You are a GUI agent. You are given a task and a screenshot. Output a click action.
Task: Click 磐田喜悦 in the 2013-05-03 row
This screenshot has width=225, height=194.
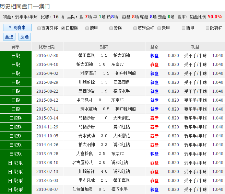121,180
